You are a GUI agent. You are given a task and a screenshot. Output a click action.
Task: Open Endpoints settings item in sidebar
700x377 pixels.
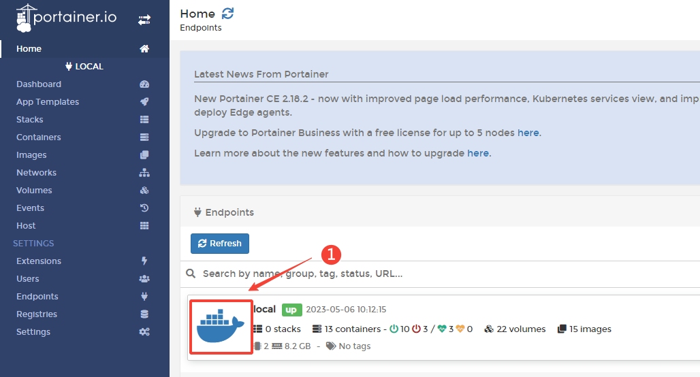coord(37,296)
